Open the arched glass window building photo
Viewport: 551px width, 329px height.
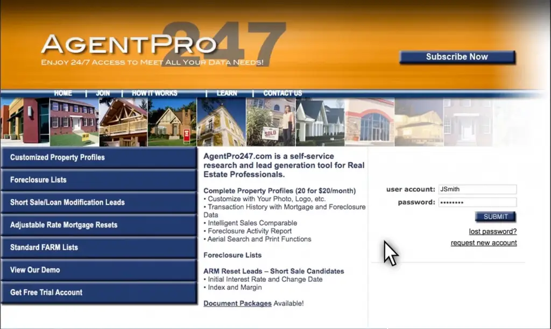point(370,122)
